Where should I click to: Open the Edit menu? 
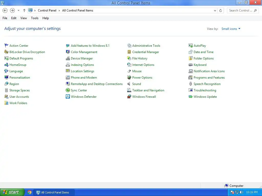[x=14, y=18]
